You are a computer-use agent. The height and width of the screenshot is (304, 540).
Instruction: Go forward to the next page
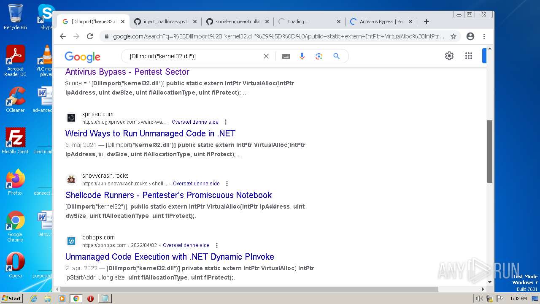tap(76, 36)
